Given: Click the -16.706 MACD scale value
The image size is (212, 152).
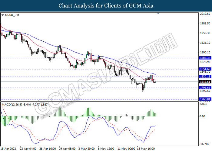Looking at the screenshot, I should [204, 144].
